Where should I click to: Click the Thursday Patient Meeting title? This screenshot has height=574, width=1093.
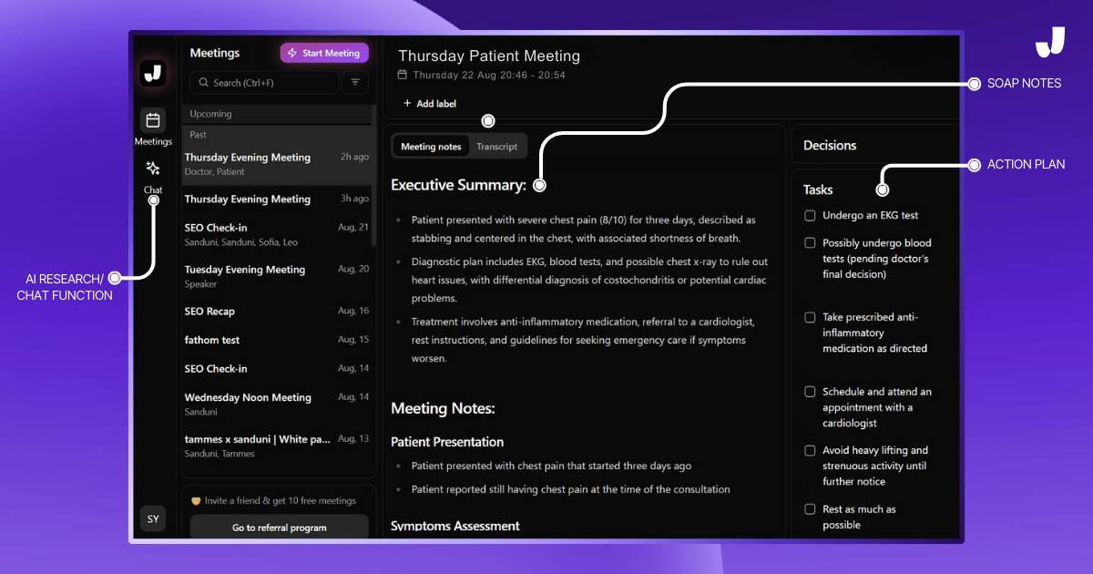click(489, 56)
